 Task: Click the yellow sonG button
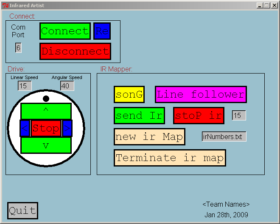click(129, 94)
